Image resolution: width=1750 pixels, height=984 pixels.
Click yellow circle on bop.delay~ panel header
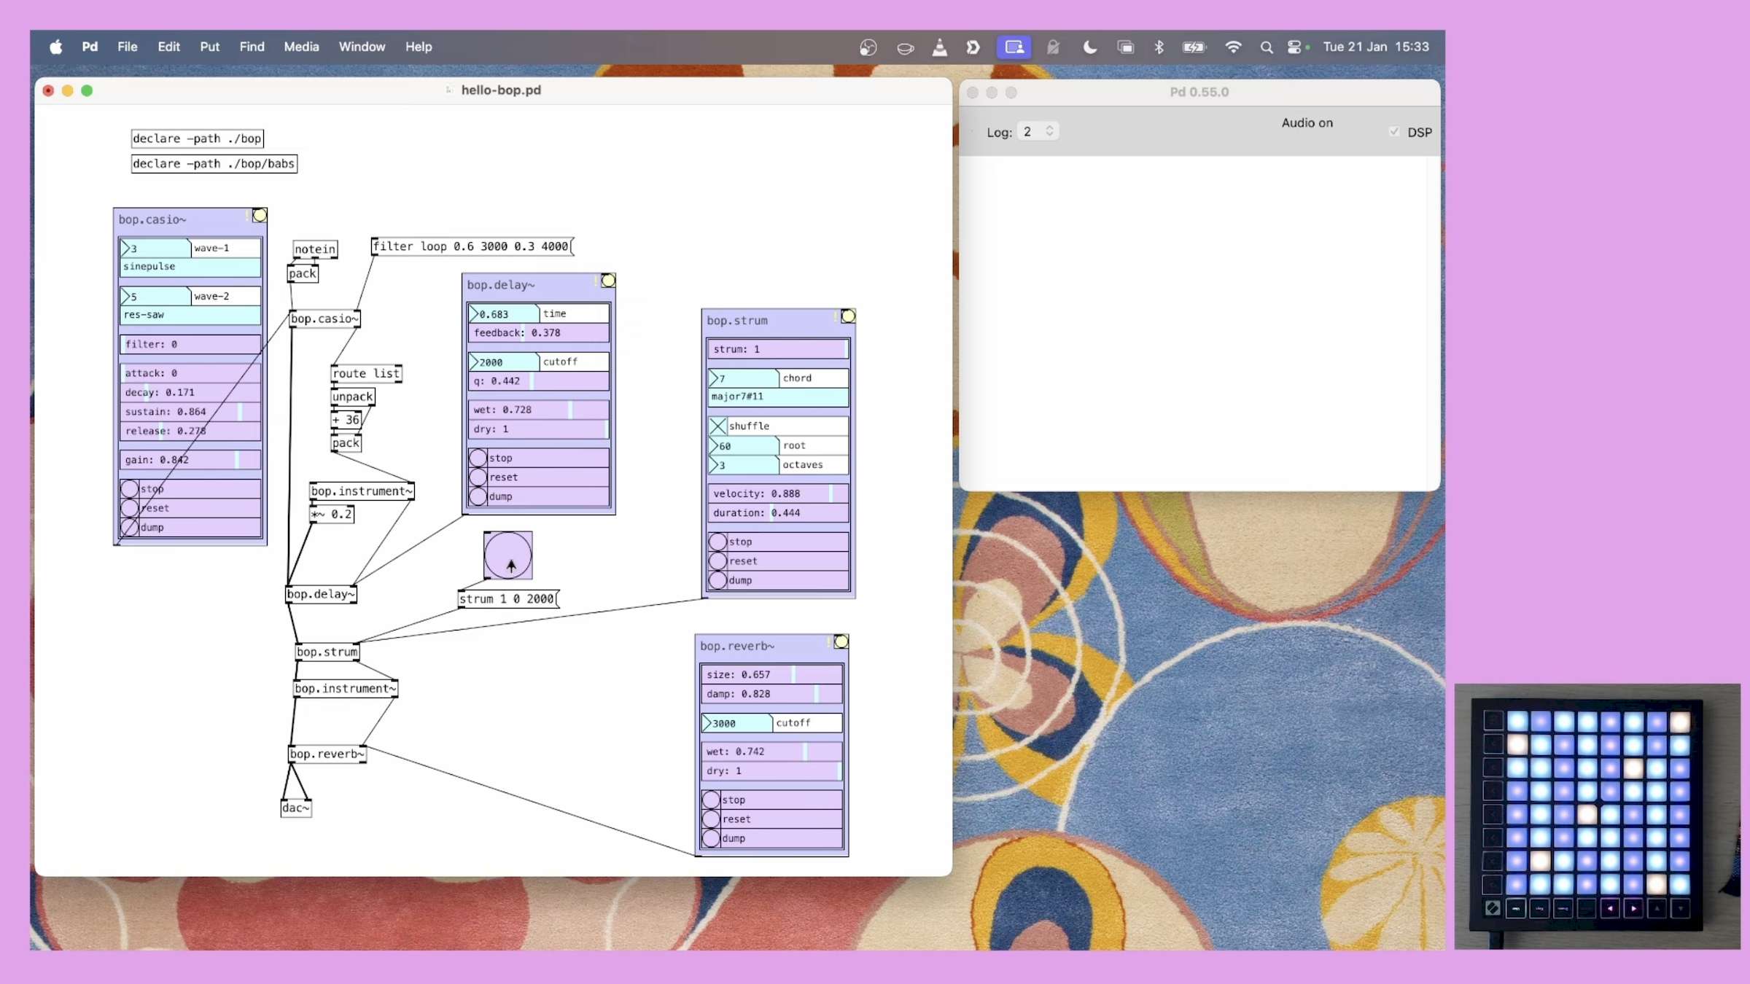pyautogui.click(x=608, y=281)
